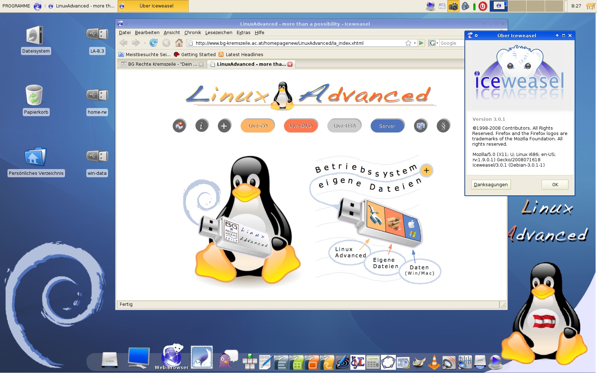597x373 pixels.
Task: Open the calculator icon in the dock
Action: tap(373, 362)
